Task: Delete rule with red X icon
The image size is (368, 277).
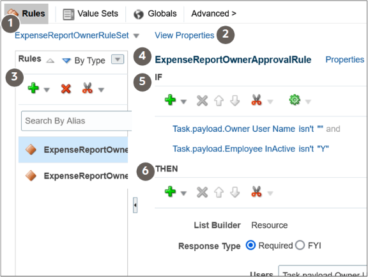Action: [x=66, y=89]
